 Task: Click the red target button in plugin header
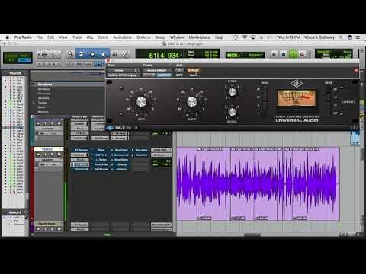356,70
